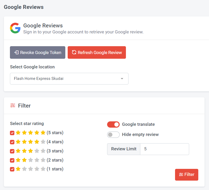Disable the Google translate switch
This screenshot has height=190, width=209.
pyautogui.click(x=113, y=124)
